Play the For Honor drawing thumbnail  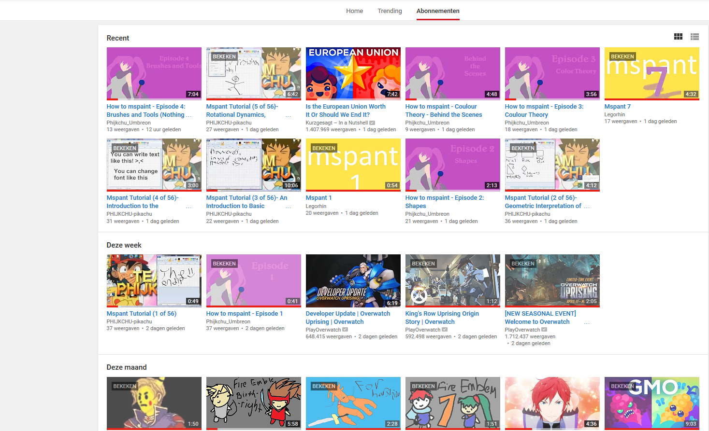[x=353, y=403]
